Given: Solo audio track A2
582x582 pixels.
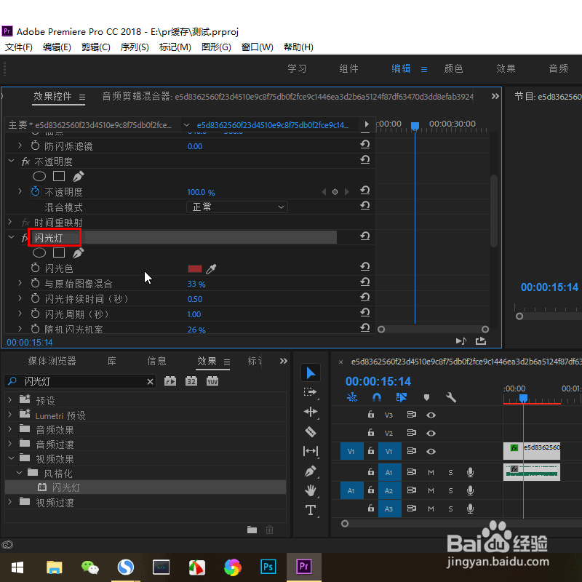Looking at the screenshot, I should pos(450,490).
